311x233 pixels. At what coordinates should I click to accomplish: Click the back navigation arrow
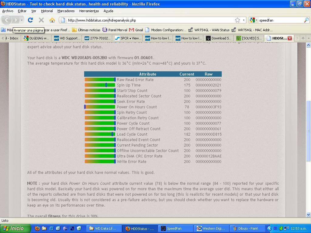(7, 20)
